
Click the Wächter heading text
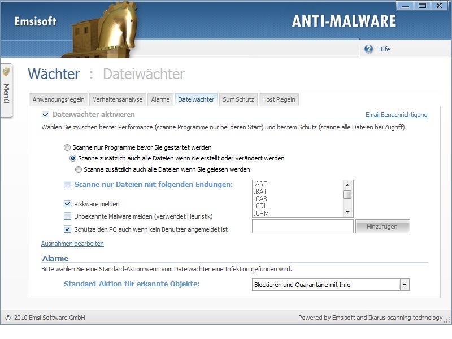click(54, 74)
